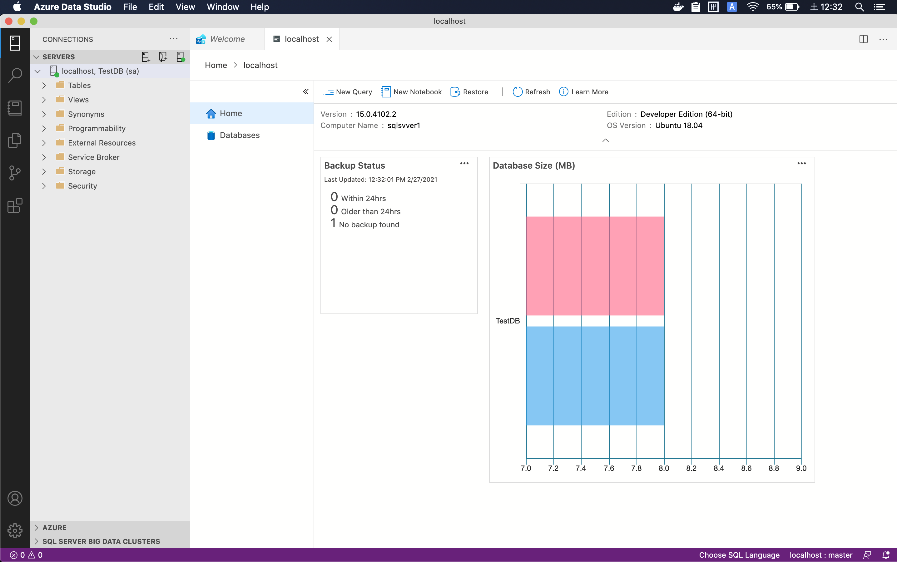Image resolution: width=897 pixels, height=562 pixels.
Task: Click the New Server Group icon
Action: [x=163, y=57]
